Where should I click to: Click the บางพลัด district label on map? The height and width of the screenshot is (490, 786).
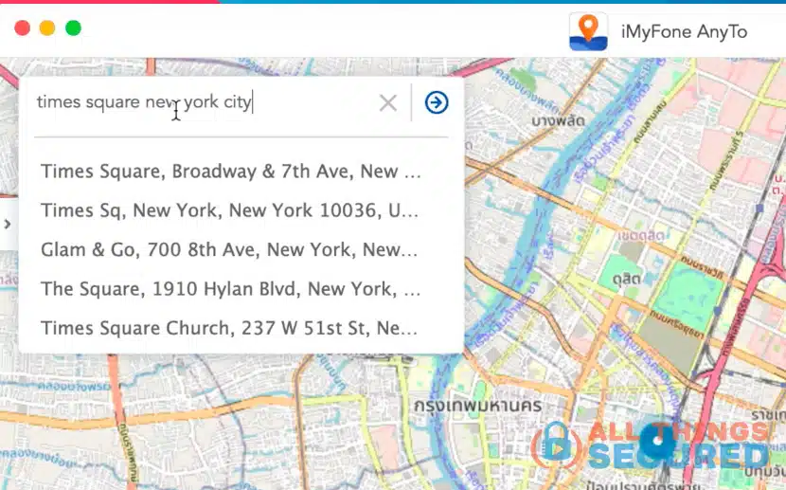(556, 121)
